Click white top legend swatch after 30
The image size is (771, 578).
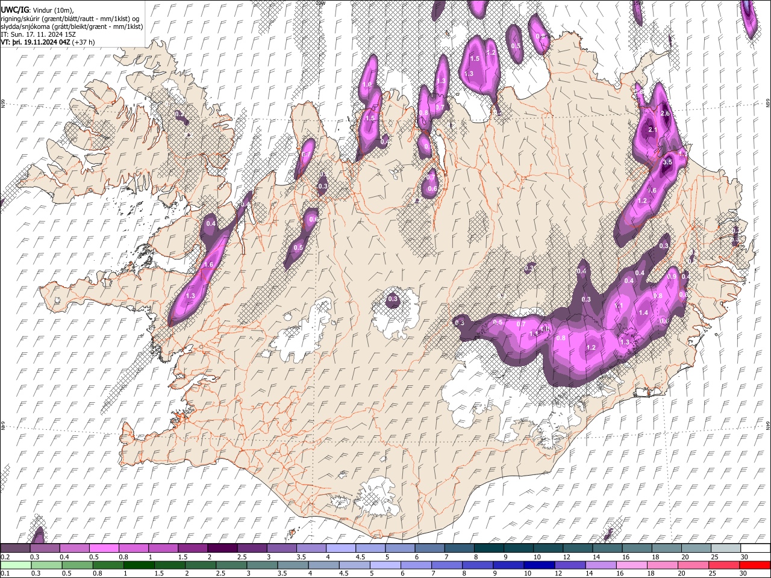pyautogui.click(x=755, y=548)
